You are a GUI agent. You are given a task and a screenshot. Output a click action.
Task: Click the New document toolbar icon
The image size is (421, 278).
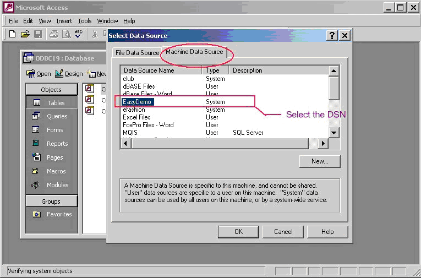click(12, 34)
